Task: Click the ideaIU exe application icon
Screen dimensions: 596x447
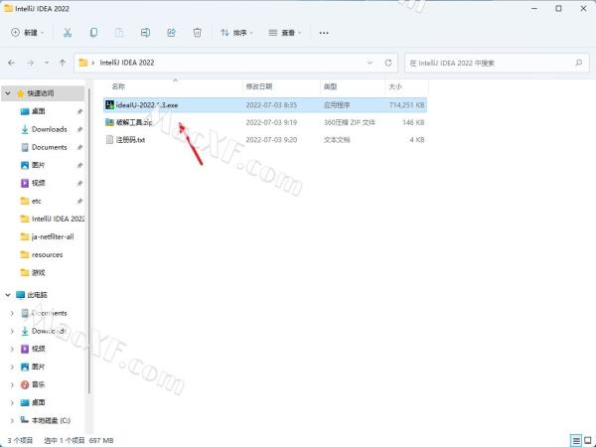Action: coord(110,105)
